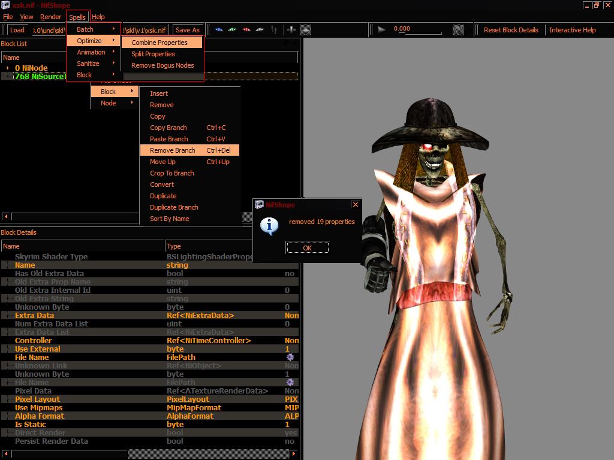Select the Alpha Format row name
The height and width of the screenshot is (460, 614).
click(40, 416)
